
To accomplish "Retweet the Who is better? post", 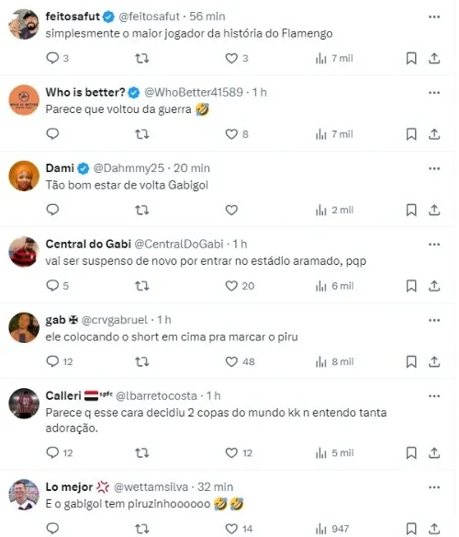I will 142,134.
